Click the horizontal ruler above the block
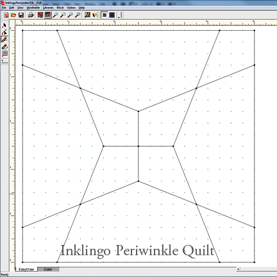 point(146,23)
